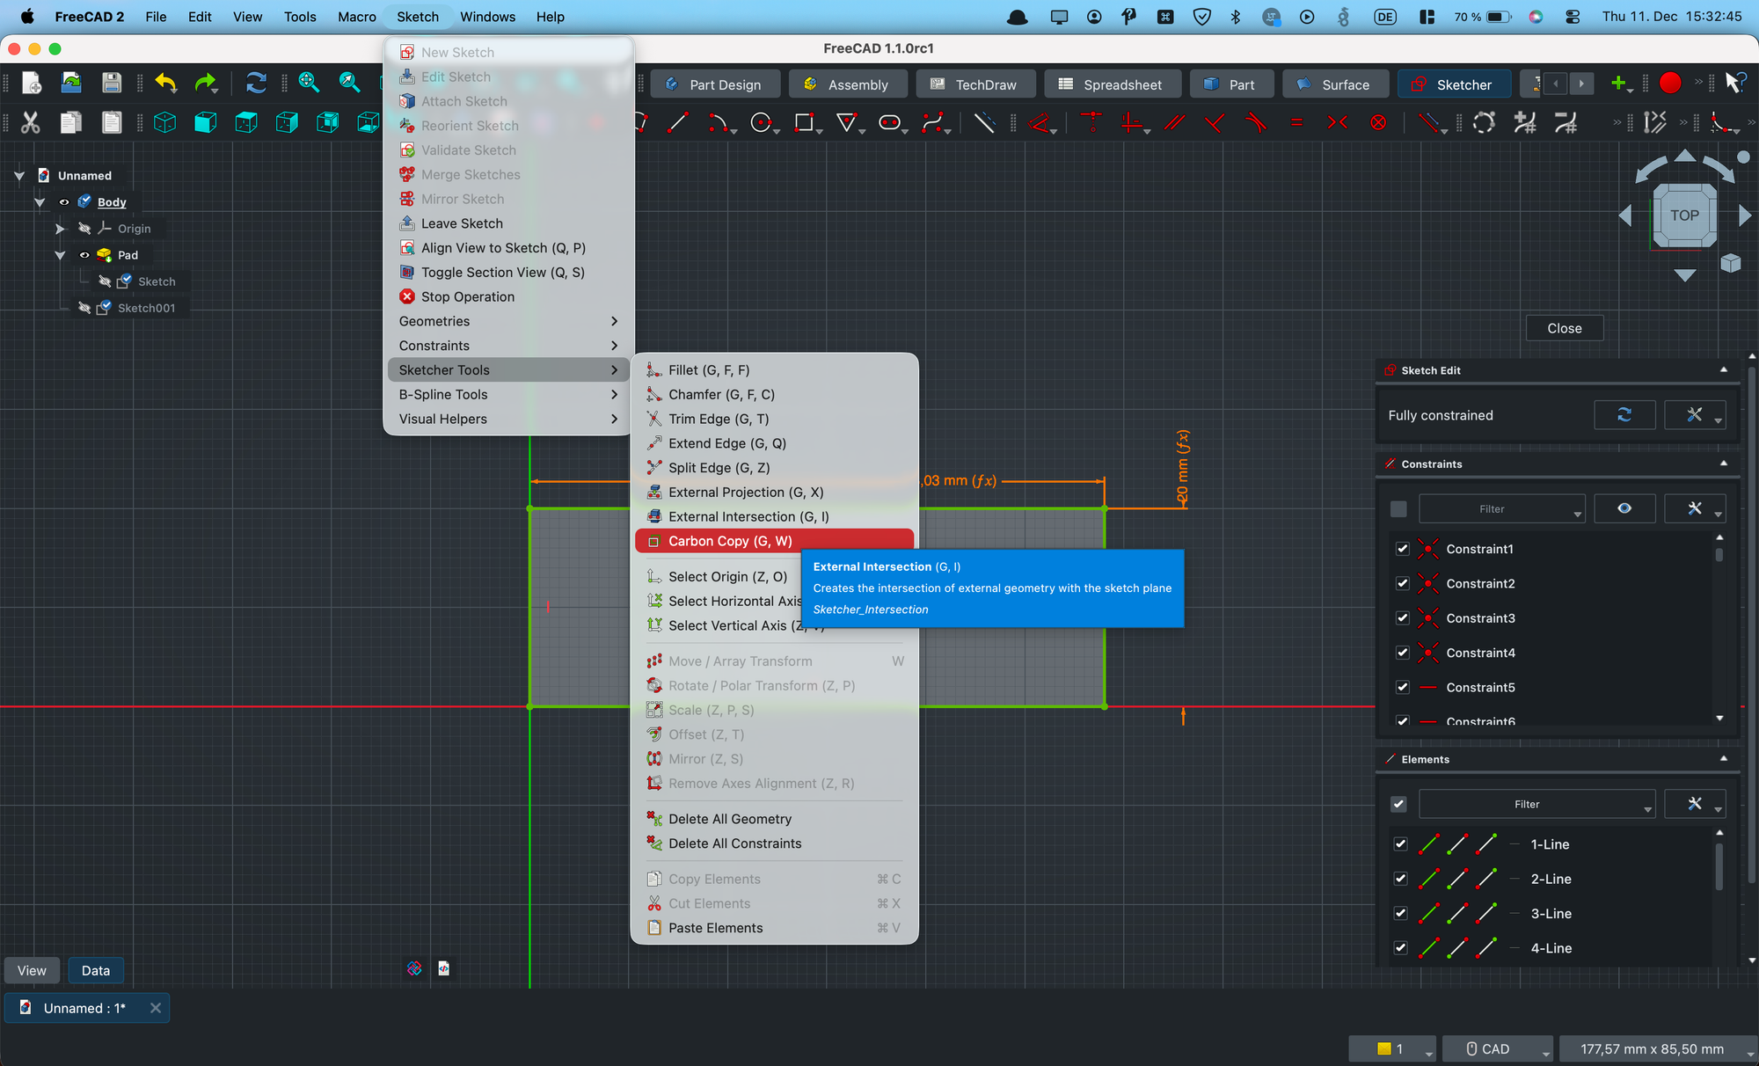
Task: Click the Redo arrow icon
Action: pos(206,83)
